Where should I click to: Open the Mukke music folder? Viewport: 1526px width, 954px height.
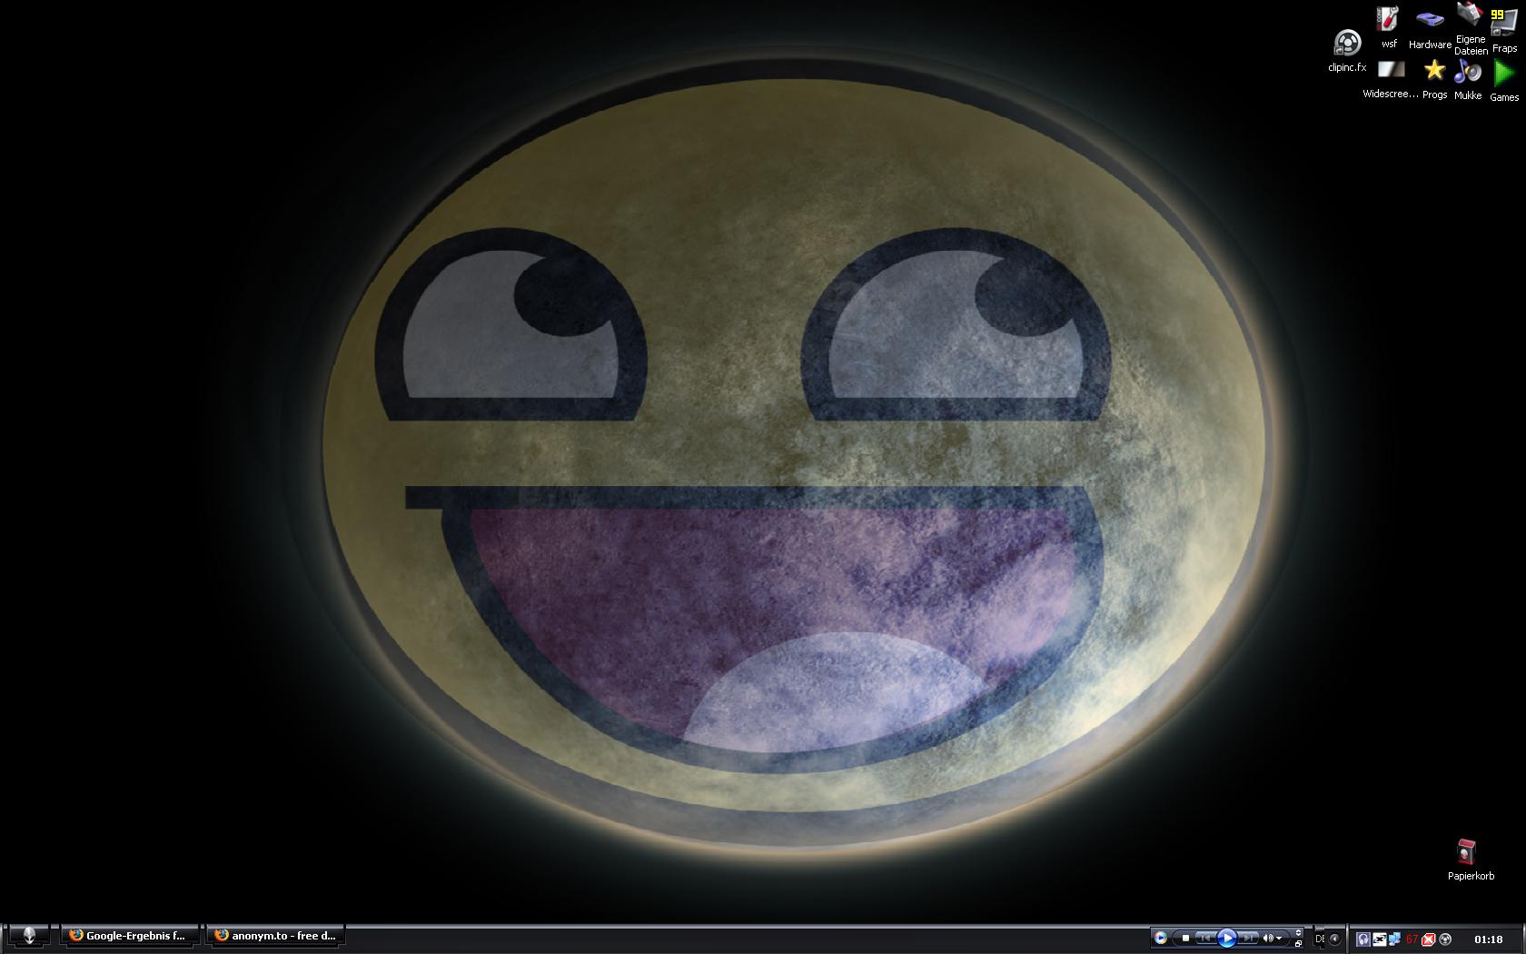[x=1468, y=72]
